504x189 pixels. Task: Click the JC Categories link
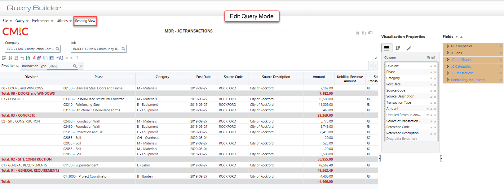click(x=461, y=67)
